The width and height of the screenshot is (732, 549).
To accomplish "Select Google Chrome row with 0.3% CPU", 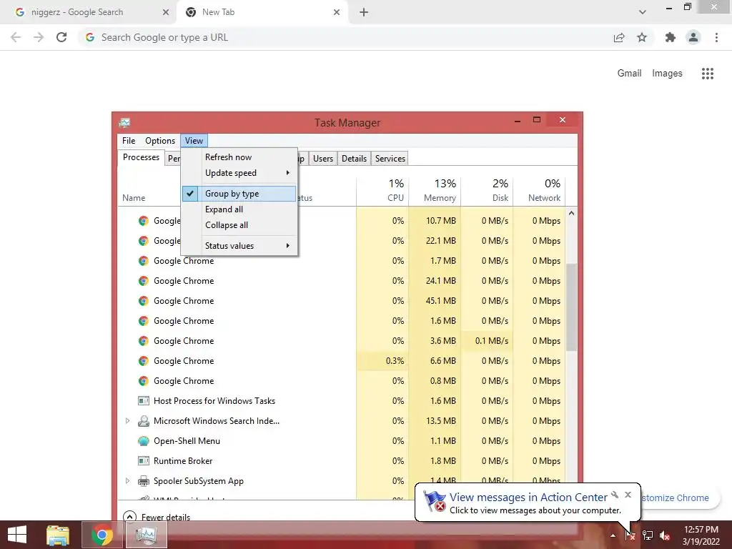I will (x=342, y=361).
